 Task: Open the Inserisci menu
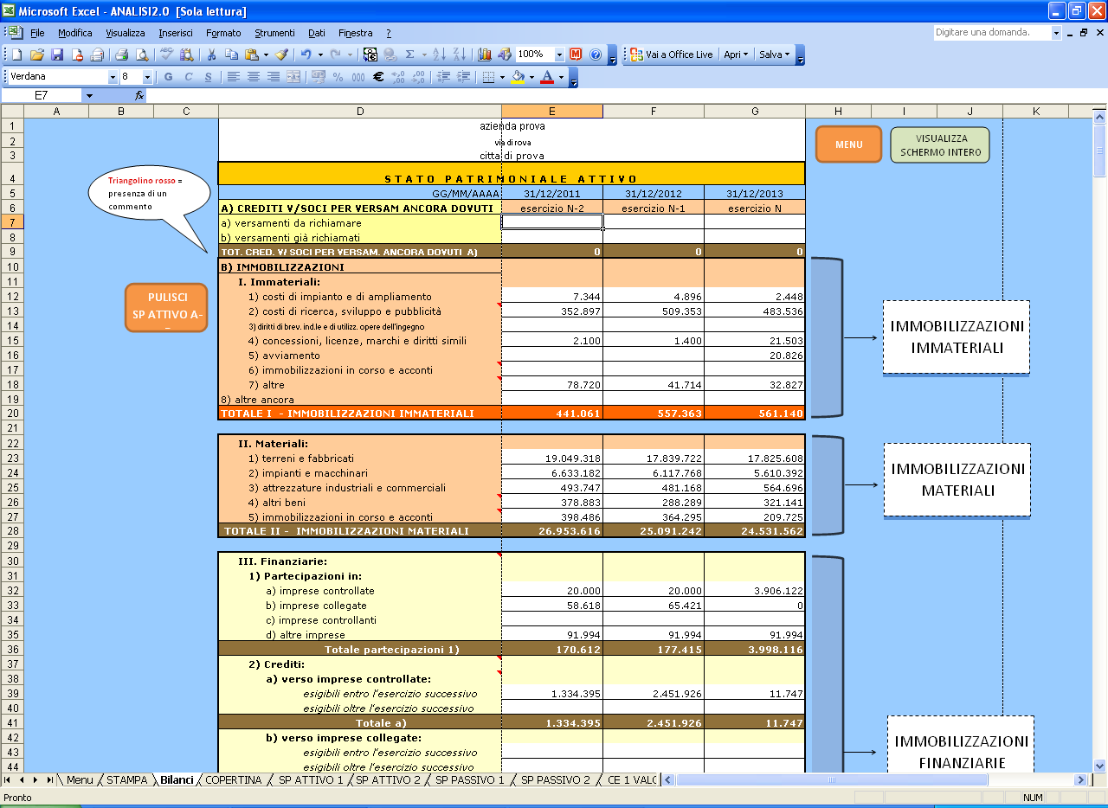[176, 33]
